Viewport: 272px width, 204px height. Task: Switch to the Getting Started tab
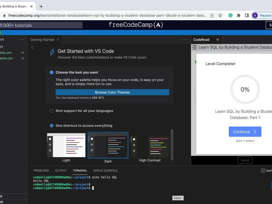(42, 40)
